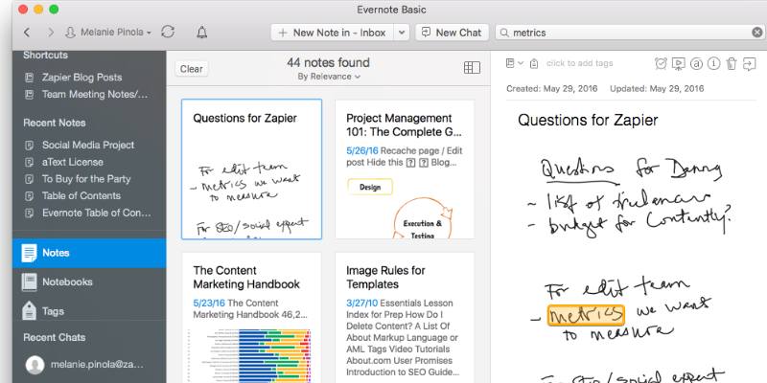Click the Design label in Project Management card

(370, 187)
